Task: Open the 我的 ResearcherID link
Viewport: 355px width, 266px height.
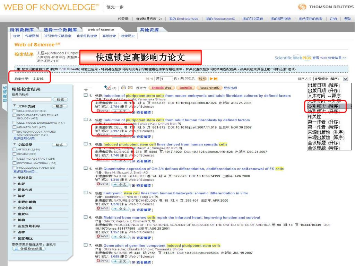Action: point(220,19)
